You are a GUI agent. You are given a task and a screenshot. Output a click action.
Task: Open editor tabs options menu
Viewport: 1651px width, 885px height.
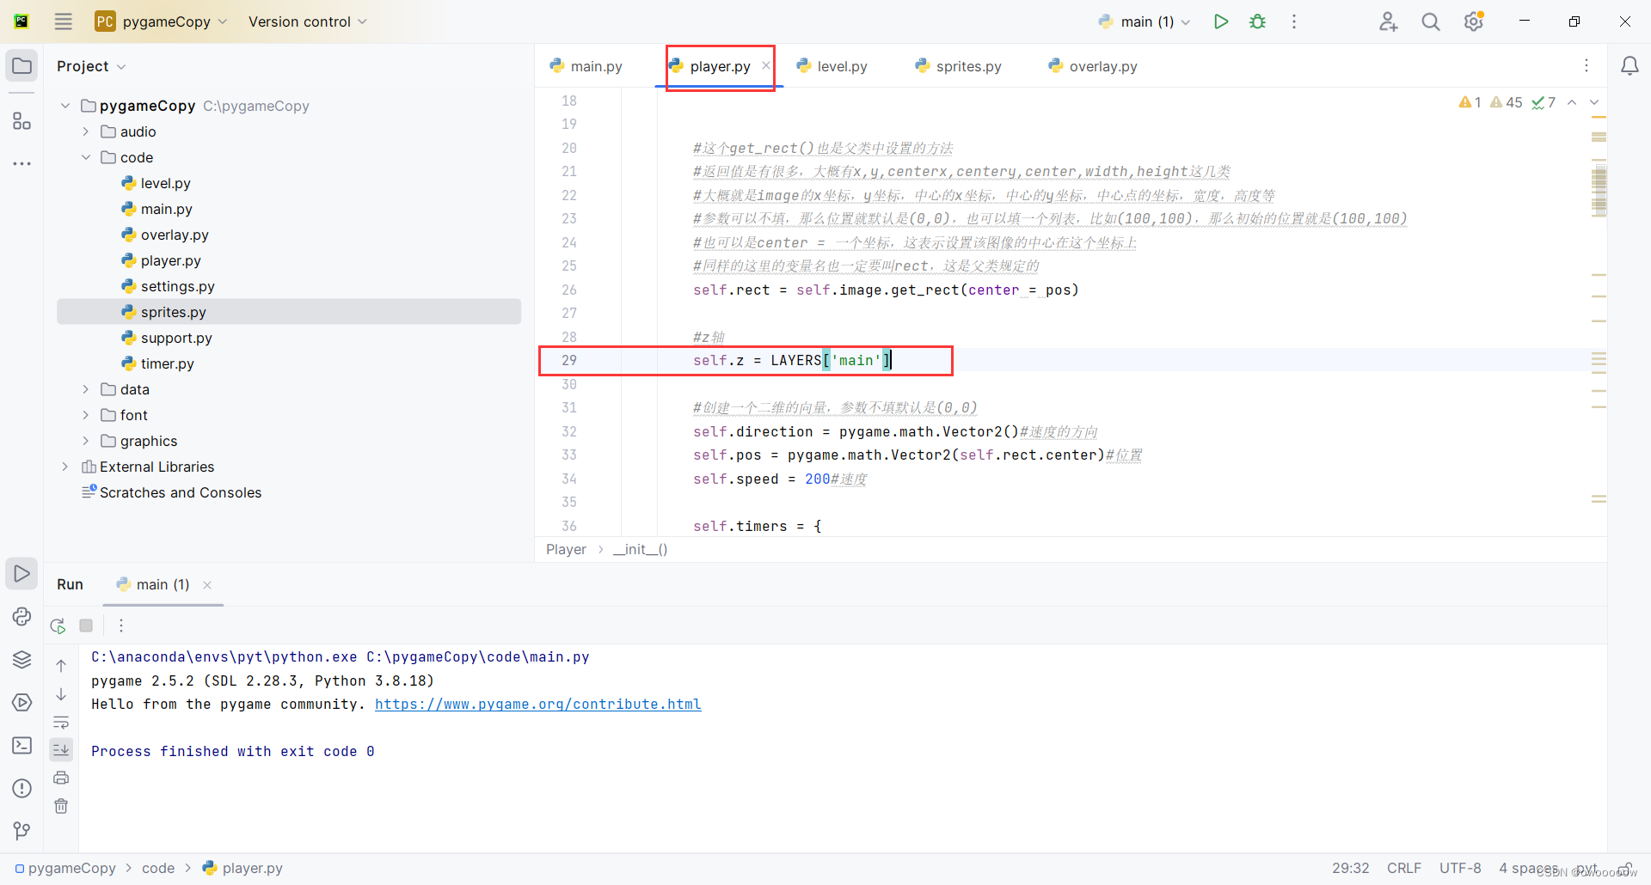[1587, 65]
